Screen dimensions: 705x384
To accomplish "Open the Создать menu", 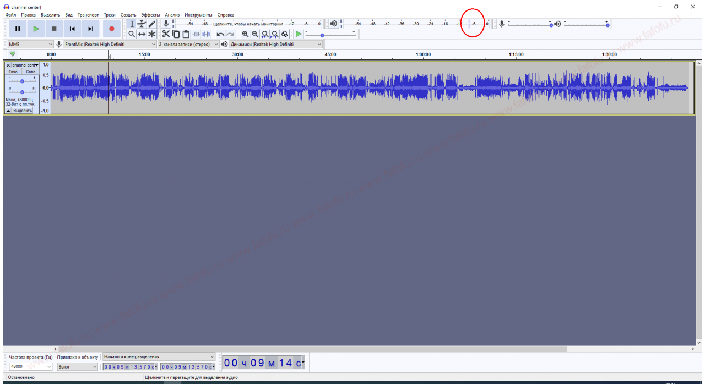I will tap(128, 15).
